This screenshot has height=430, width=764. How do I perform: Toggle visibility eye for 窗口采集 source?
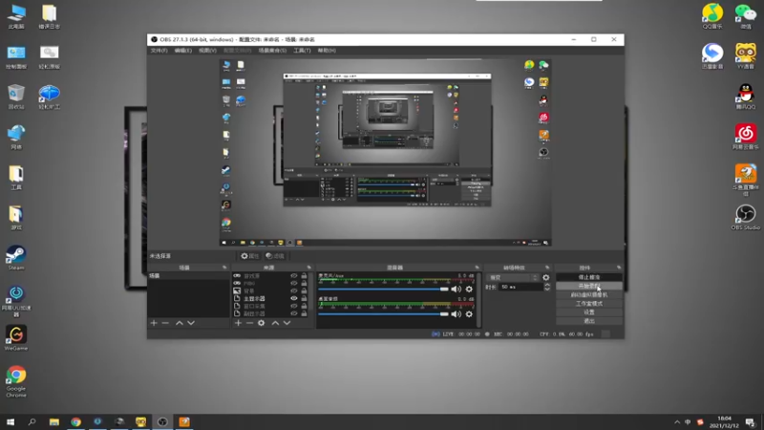[294, 306]
